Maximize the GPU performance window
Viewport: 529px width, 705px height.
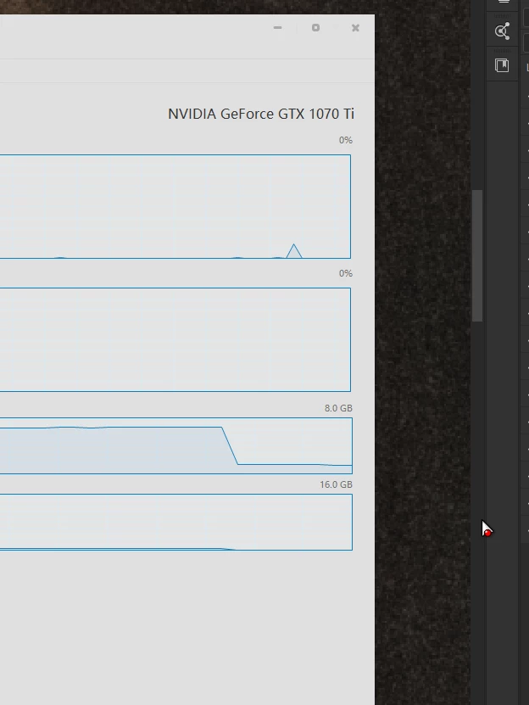315,28
